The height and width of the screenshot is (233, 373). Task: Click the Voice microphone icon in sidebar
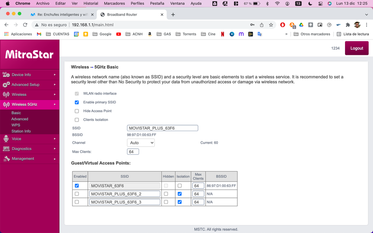point(6,139)
